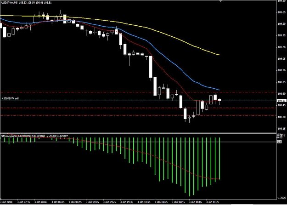The width and height of the screenshot is (287, 205).
Task: Click the 108.90 price axis label
Action: tap(282, 70)
